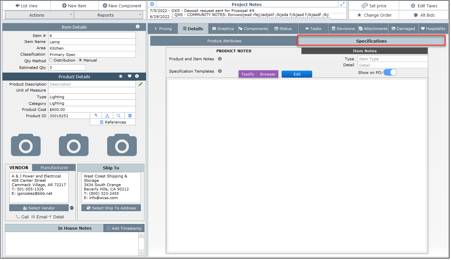The image size is (451, 260).
Task: Switch to the Pricing tab
Action: click(163, 29)
